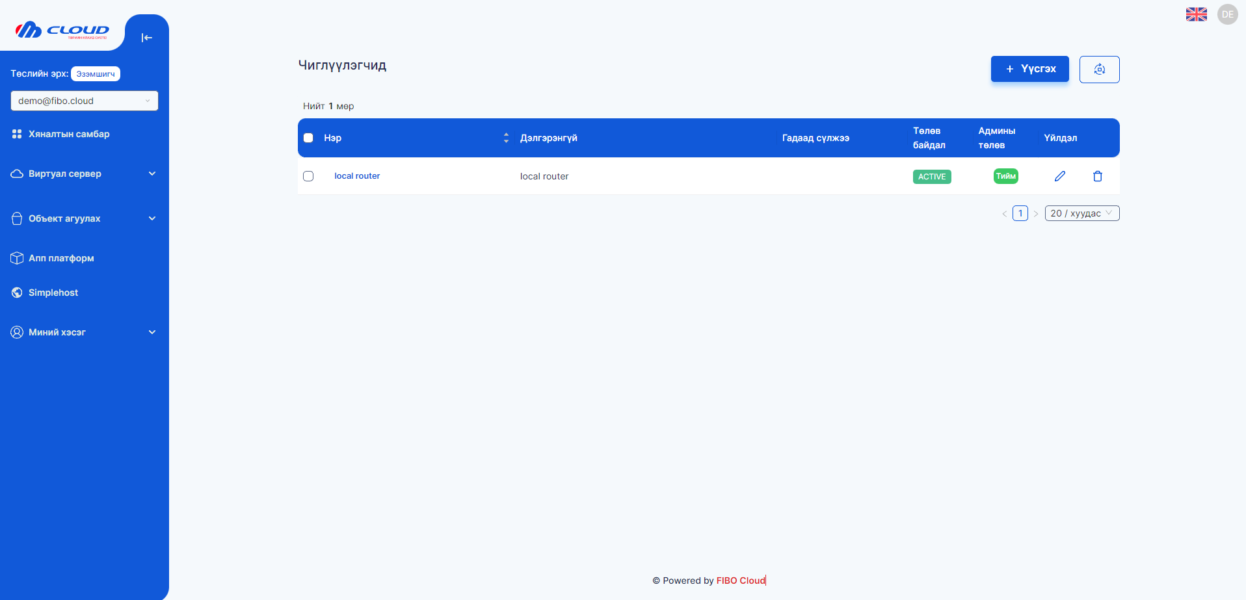Toggle the select-all checkbox in table header

tap(308, 138)
